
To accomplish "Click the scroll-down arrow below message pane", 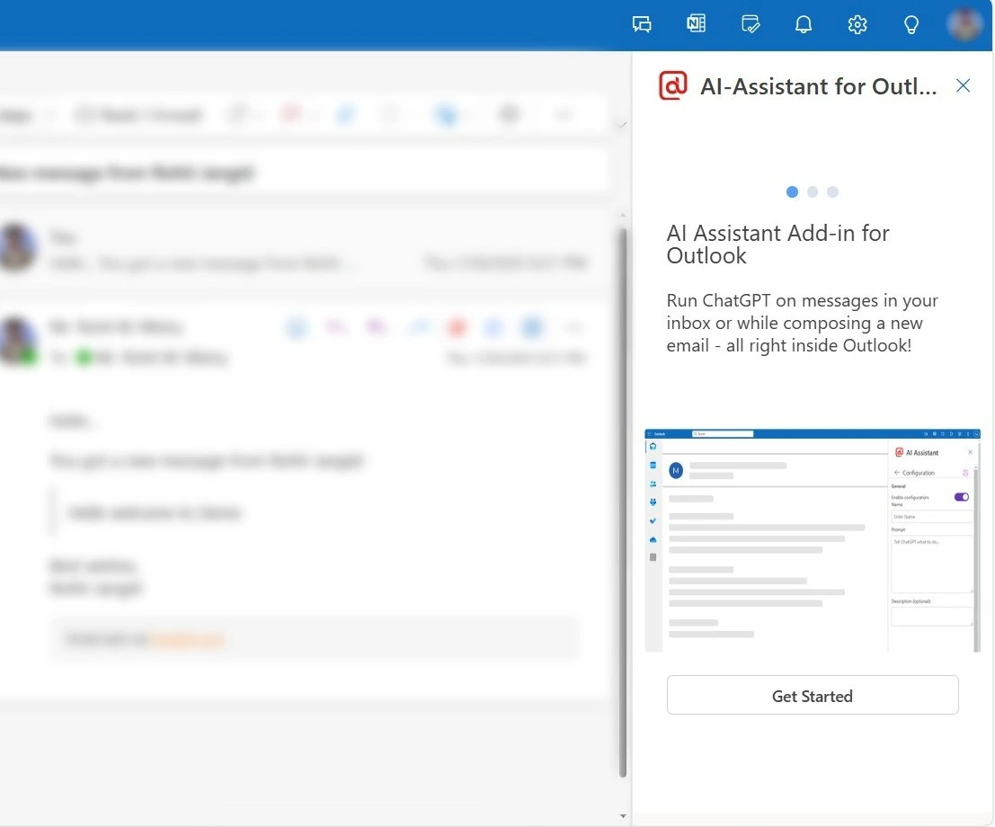I will [x=623, y=816].
